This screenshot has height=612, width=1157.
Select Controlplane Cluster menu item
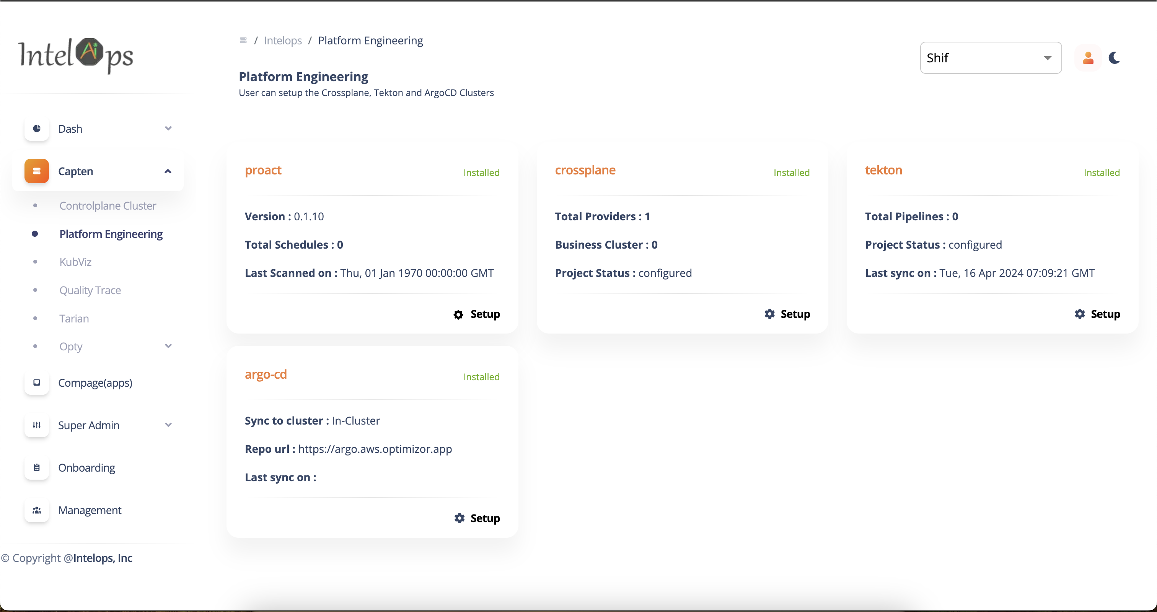(x=108, y=205)
